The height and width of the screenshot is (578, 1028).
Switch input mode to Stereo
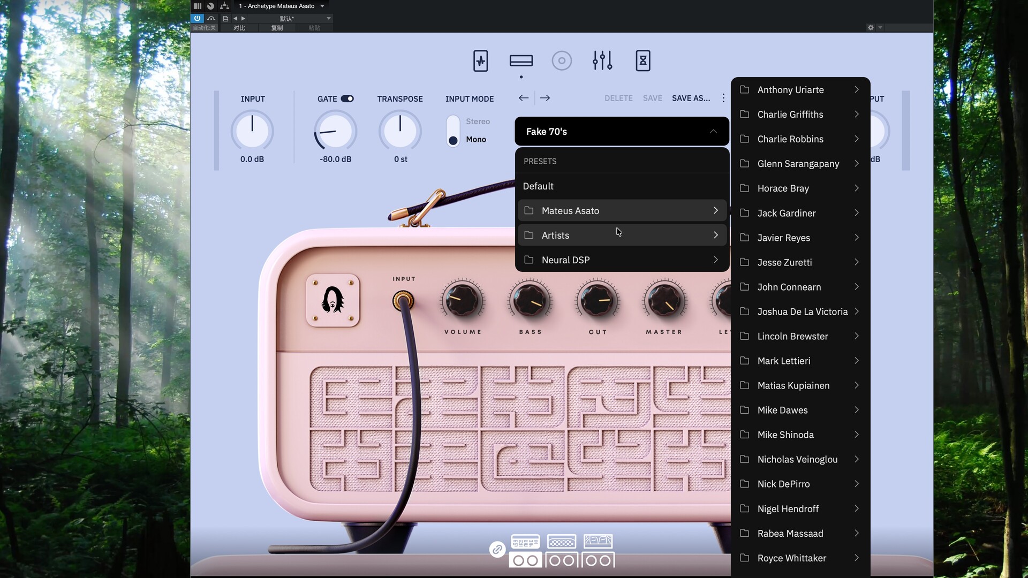477,121
